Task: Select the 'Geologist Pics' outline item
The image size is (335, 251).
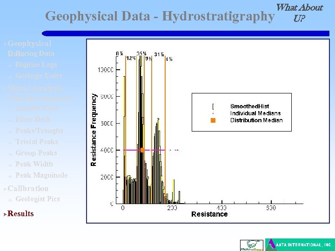Action: 38,199
